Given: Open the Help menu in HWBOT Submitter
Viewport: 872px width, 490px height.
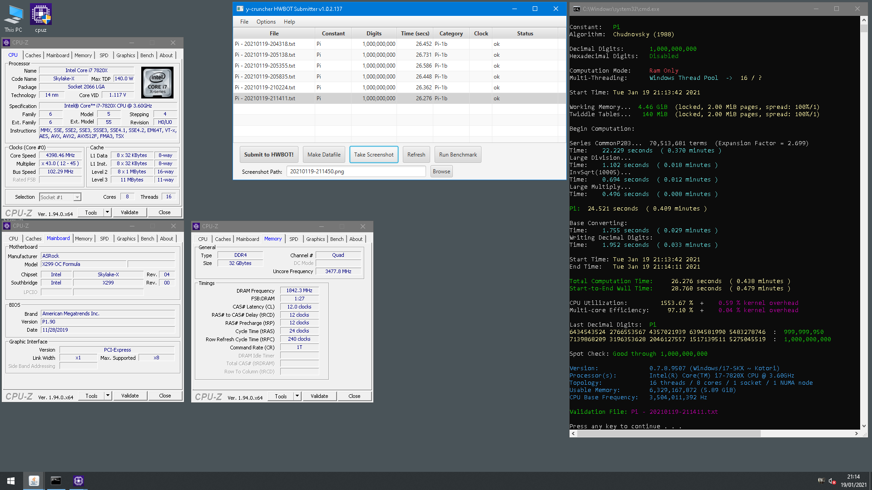Looking at the screenshot, I should click(289, 21).
